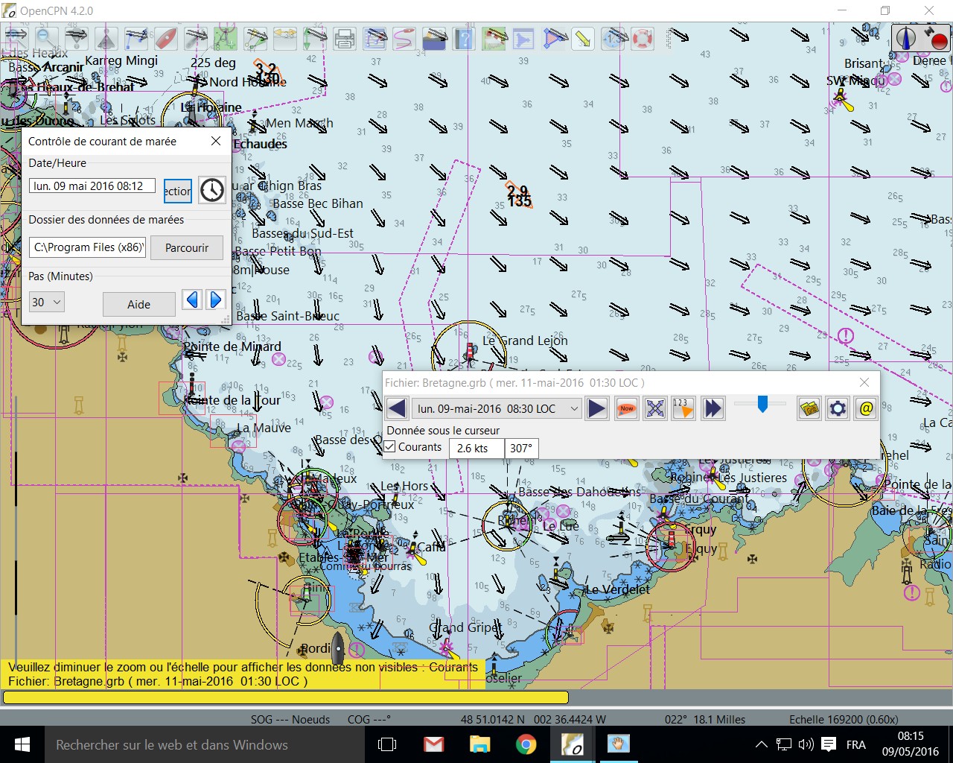The width and height of the screenshot is (953, 763).
Task: Go to previous GRIB record
Action: 397,408
